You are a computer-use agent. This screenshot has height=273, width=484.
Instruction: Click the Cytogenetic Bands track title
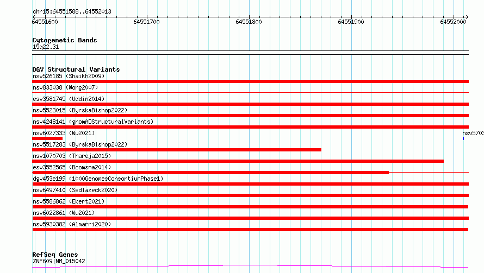click(x=65, y=40)
